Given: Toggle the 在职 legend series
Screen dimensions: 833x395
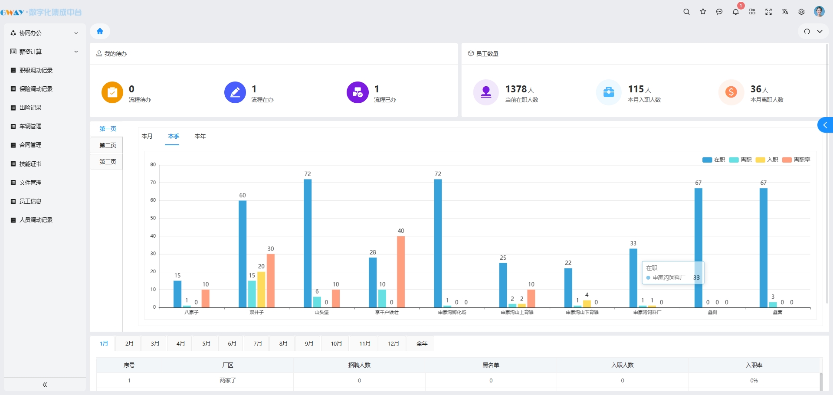Looking at the screenshot, I should click(714, 160).
